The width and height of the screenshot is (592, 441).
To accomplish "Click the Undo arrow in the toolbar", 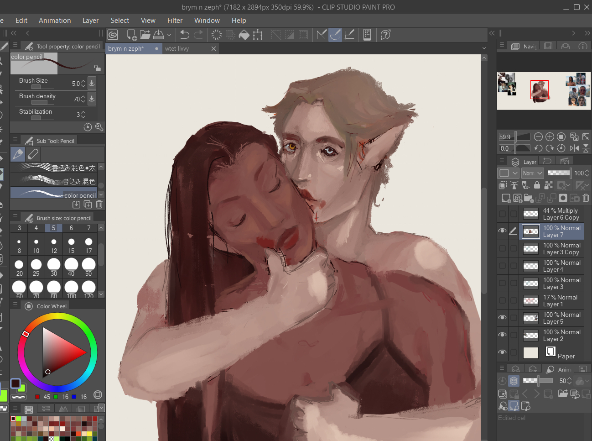I will coord(185,35).
